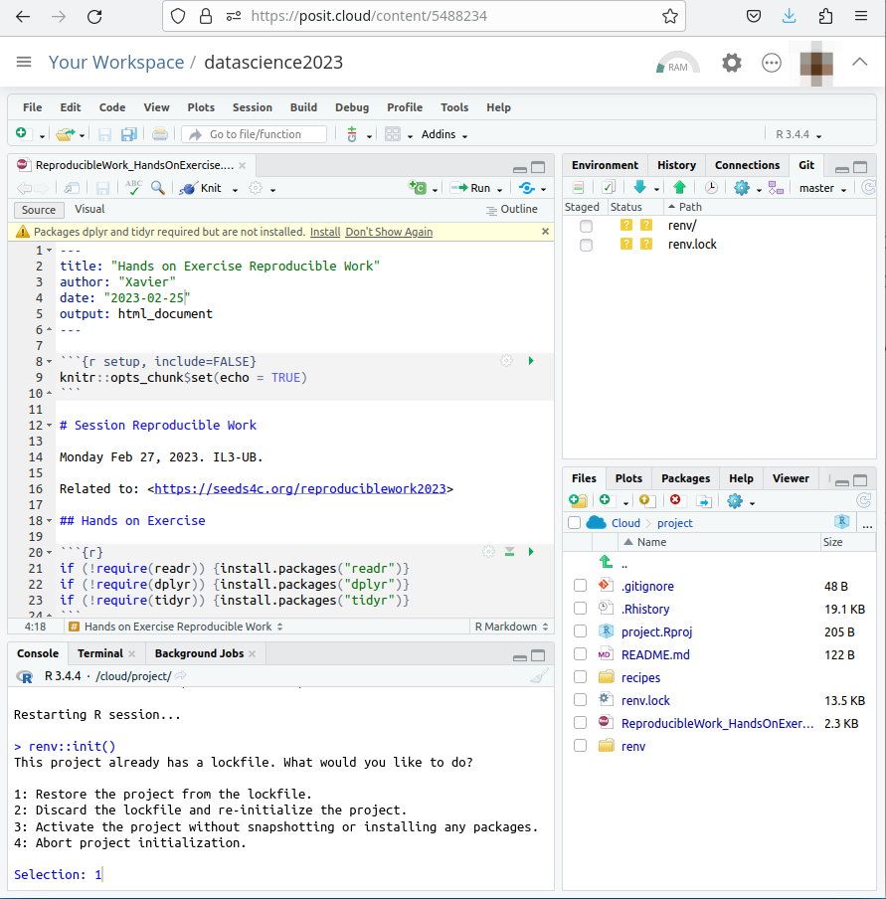886x899 pixels.
Task: Click the New File icon in the toolbar
Action: click(x=21, y=133)
